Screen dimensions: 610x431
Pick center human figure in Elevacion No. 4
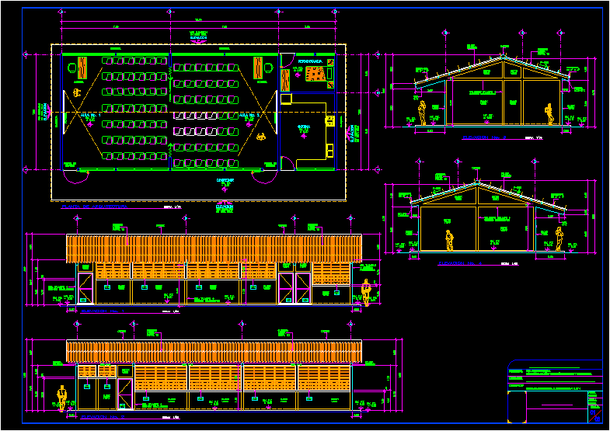pyautogui.click(x=449, y=240)
